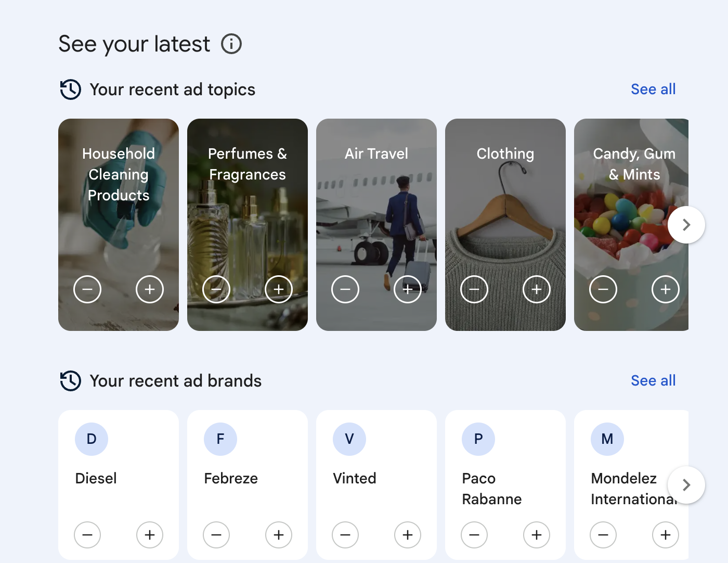Click plus icon for Mondelez International

point(666,535)
